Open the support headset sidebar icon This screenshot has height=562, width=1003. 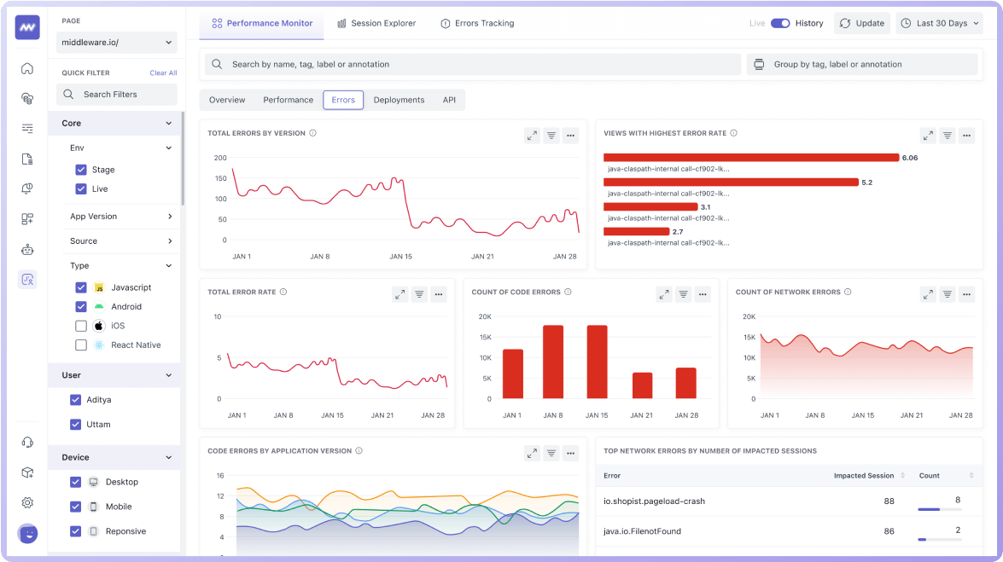(27, 442)
